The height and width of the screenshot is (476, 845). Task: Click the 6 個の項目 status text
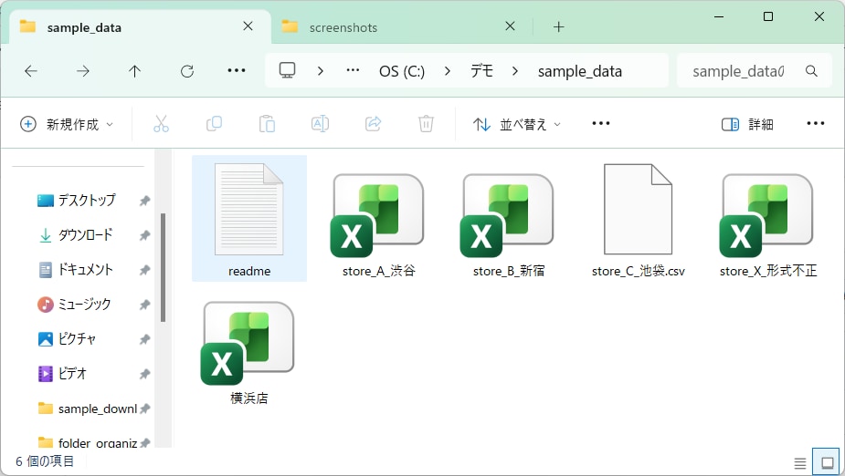pos(45,461)
